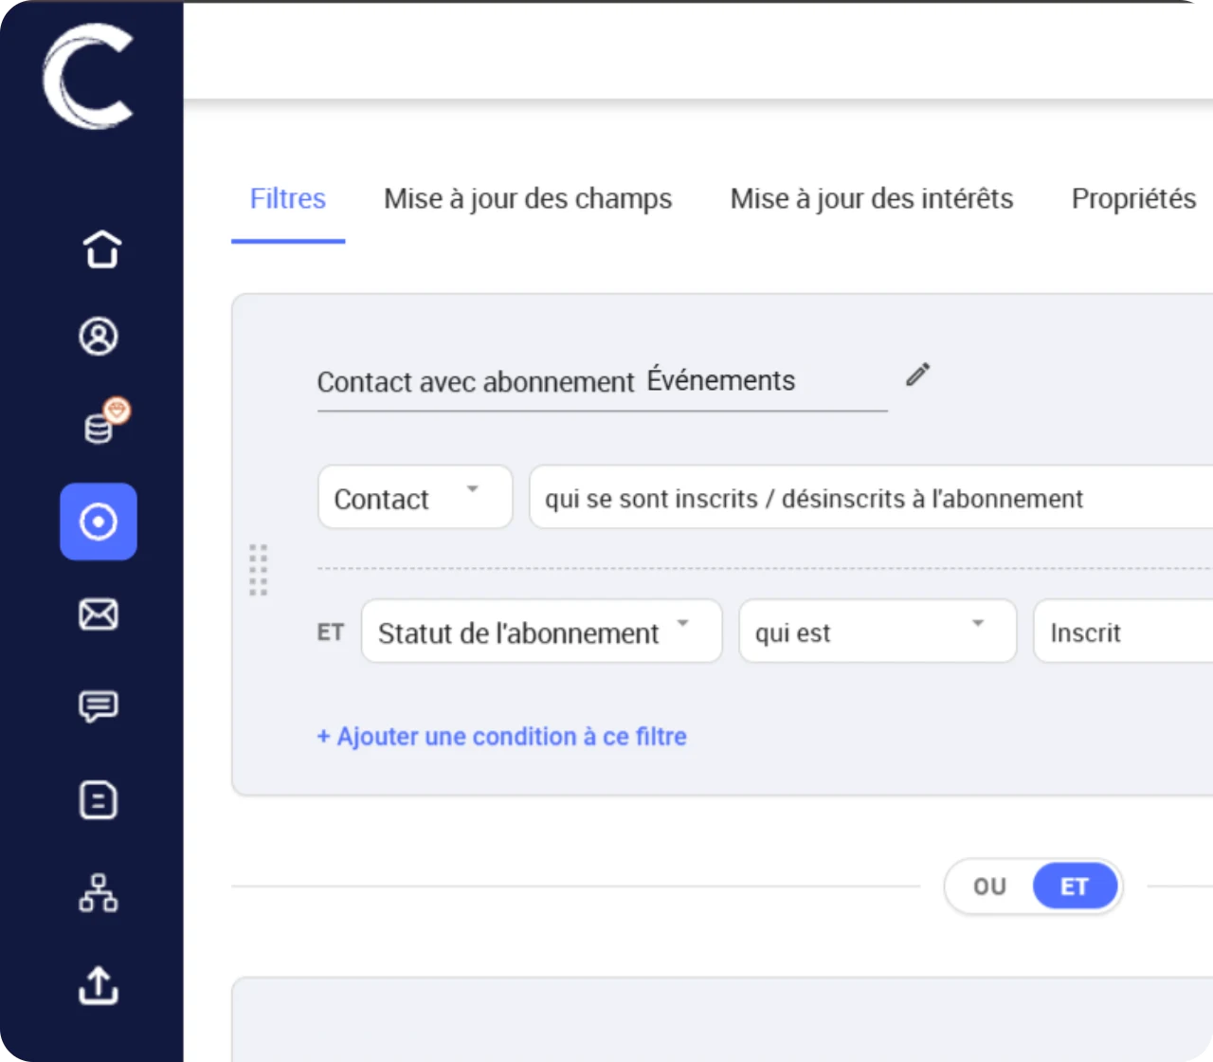Expand the Contact dropdown

pyautogui.click(x=415, y=497)
